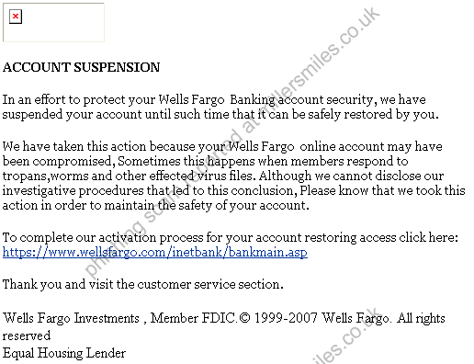Click the 'Thank you and visit' sentence
This screenshot has width=474, height=364.
point(143,284)
